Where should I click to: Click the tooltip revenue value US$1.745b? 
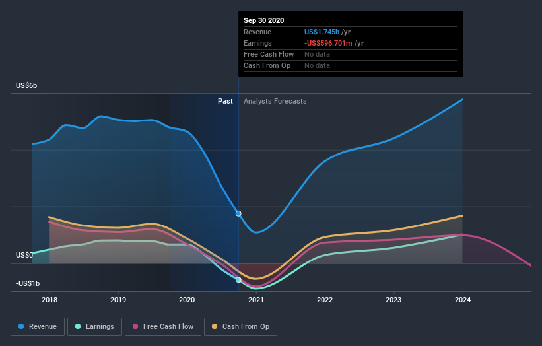(x=322, y=32)
